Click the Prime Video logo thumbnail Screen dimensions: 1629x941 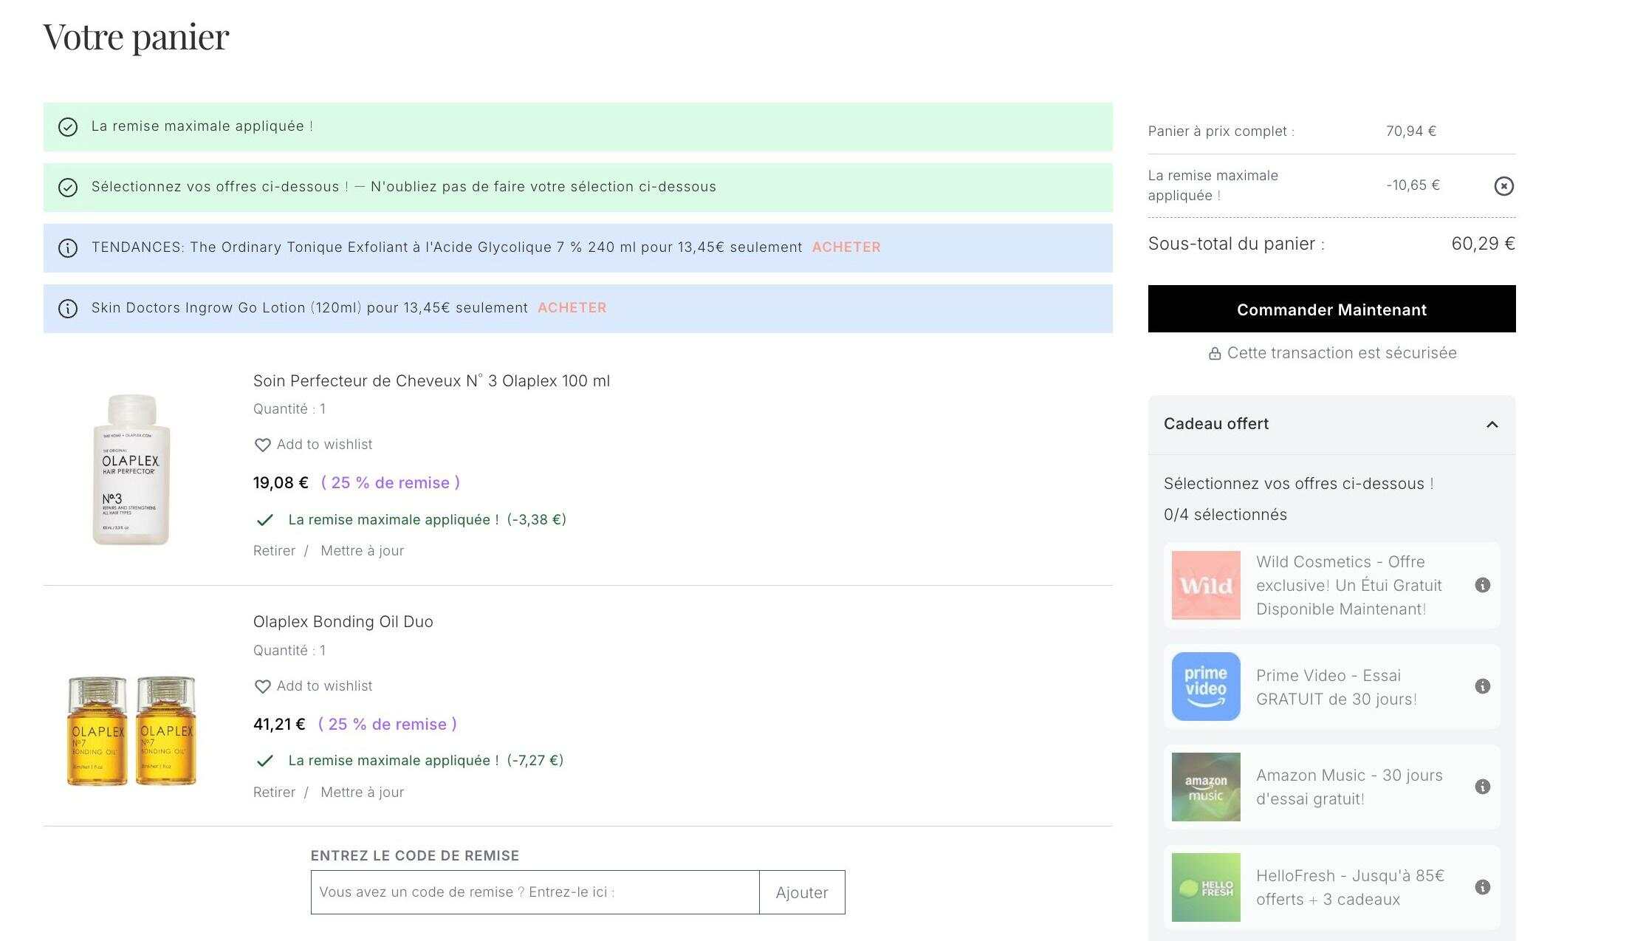[1206, 686]
